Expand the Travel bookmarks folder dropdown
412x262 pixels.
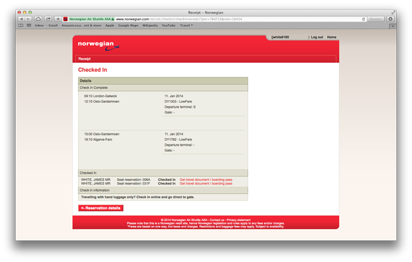tap(186, 25)
